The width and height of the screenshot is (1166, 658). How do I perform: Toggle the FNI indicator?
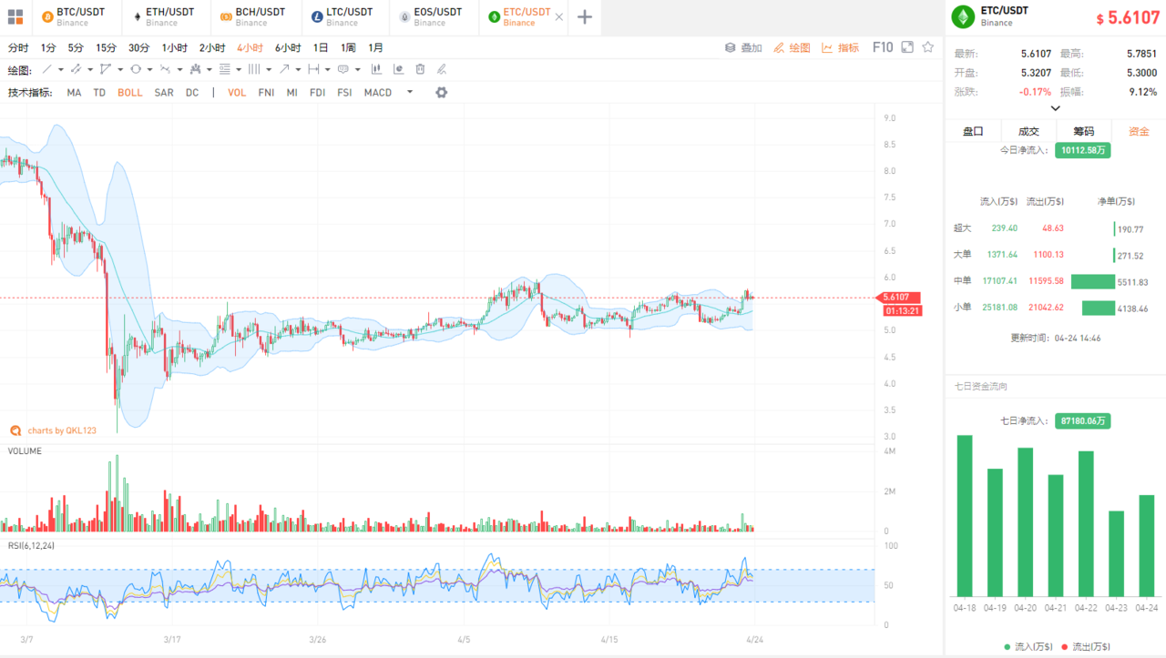click(x=266, y=92)
